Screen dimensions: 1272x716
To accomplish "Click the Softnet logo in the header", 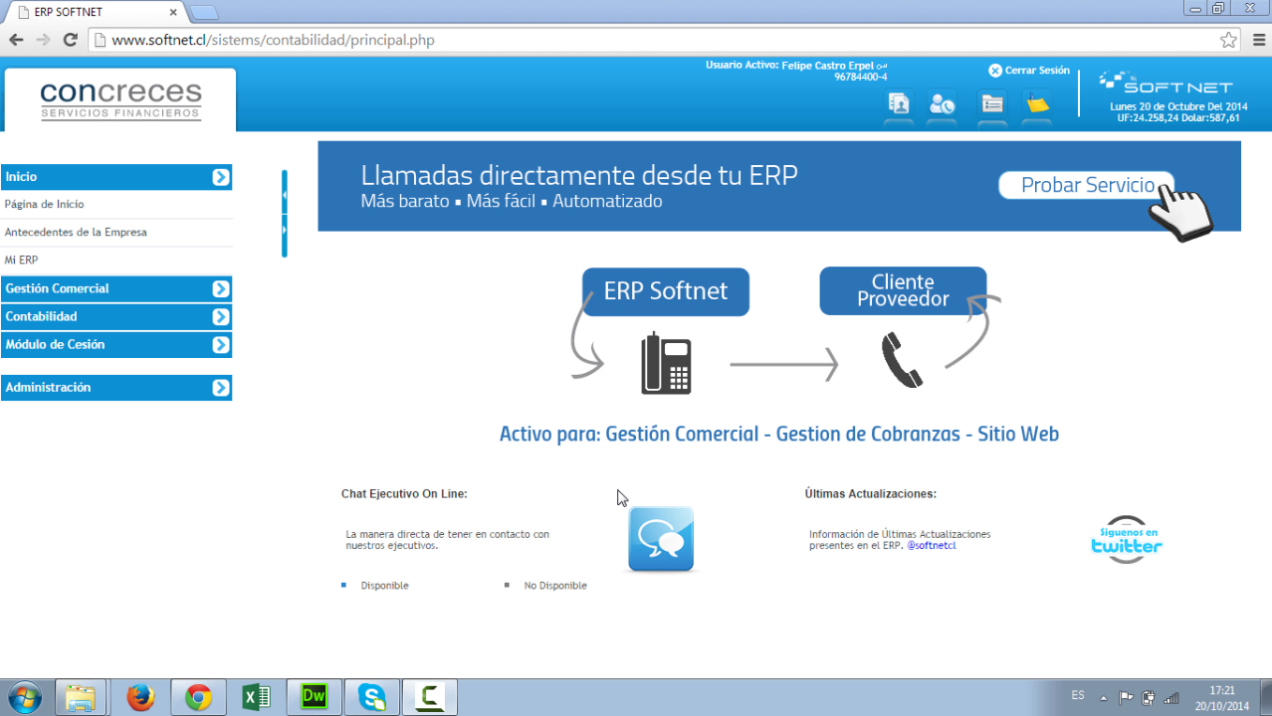I will point(1166,83).
